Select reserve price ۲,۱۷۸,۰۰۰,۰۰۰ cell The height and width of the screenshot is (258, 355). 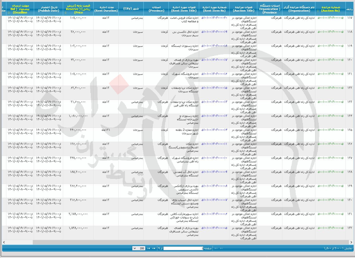click(78, 219)
